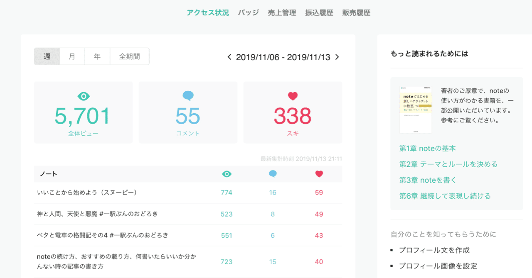
Task: Click the ノート column header
Action: pos(49,174)
